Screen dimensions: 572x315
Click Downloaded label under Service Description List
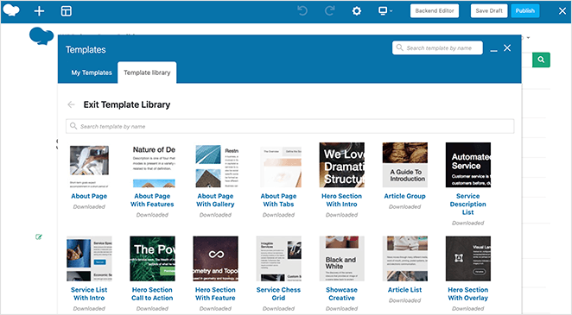pyautogui.click(x=468, y=223)
